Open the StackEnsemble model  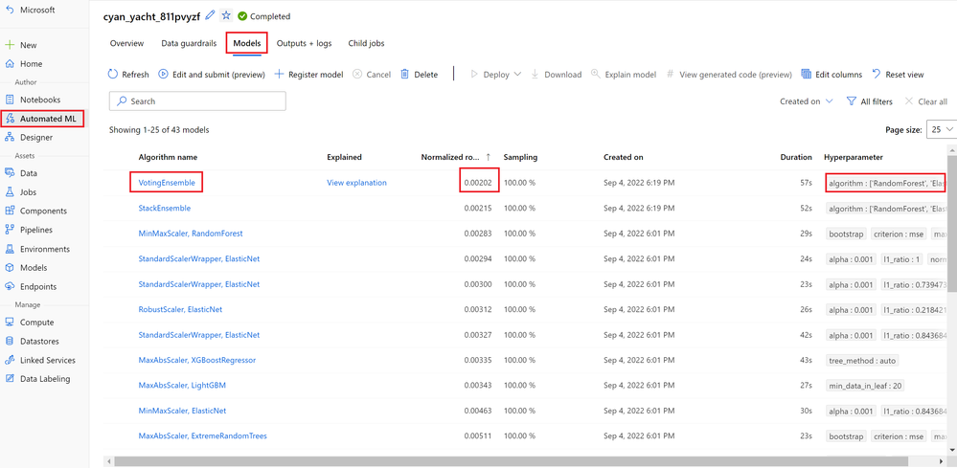pyautogui.click(x=164, y=208)
